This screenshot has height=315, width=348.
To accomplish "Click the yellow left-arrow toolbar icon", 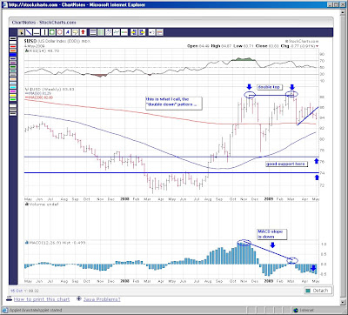I will point(134,32).
